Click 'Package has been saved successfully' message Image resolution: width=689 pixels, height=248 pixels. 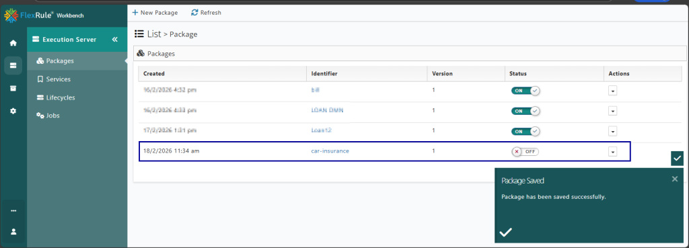(554, 197)
